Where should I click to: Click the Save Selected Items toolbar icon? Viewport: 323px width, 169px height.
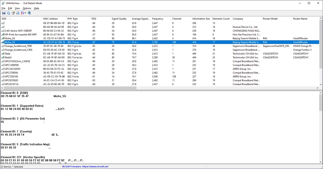click(x=4, y=13)
